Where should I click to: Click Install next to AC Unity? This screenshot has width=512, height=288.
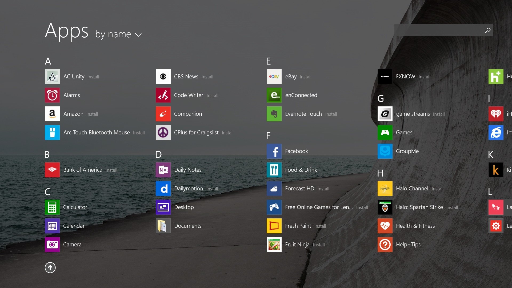(x=93, y=77)
